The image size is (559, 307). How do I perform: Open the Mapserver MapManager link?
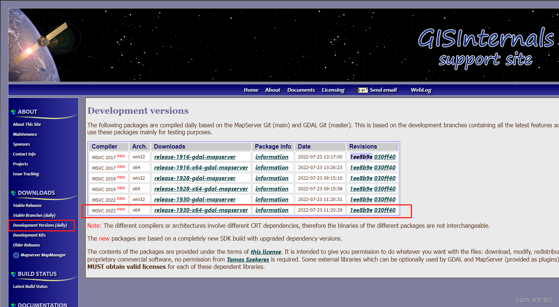click(43, 255)
